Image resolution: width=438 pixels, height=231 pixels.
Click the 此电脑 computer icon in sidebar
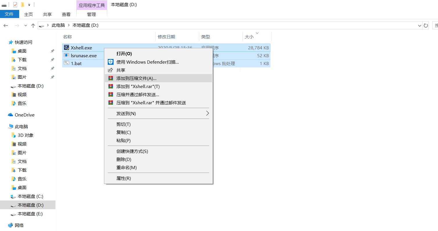tap(11, 126)
